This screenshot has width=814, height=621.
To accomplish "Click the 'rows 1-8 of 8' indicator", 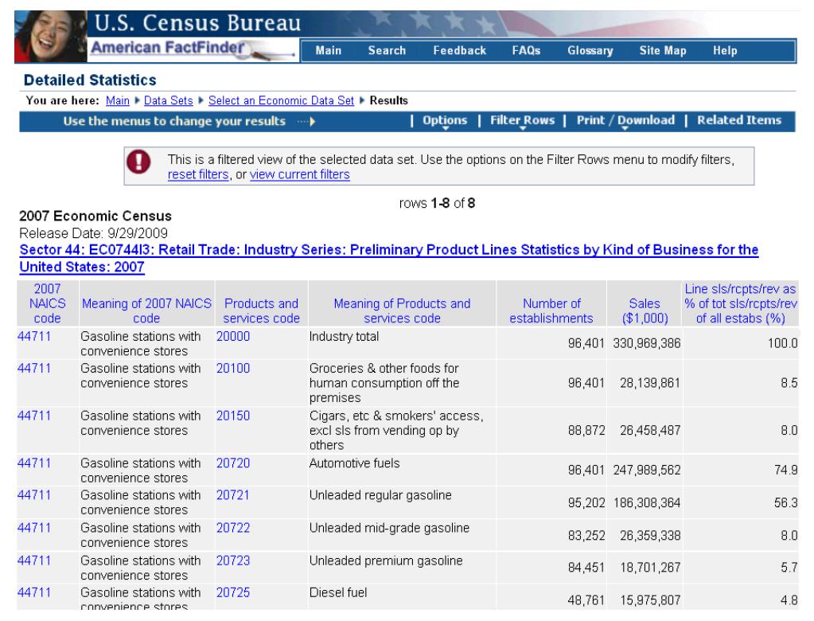I will tap(437, 203).
